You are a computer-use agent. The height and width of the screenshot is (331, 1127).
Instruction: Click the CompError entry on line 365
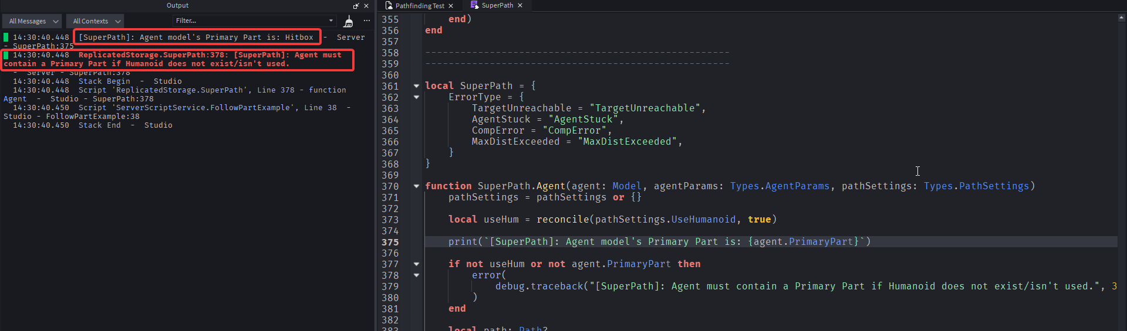[x=542, y=131]
